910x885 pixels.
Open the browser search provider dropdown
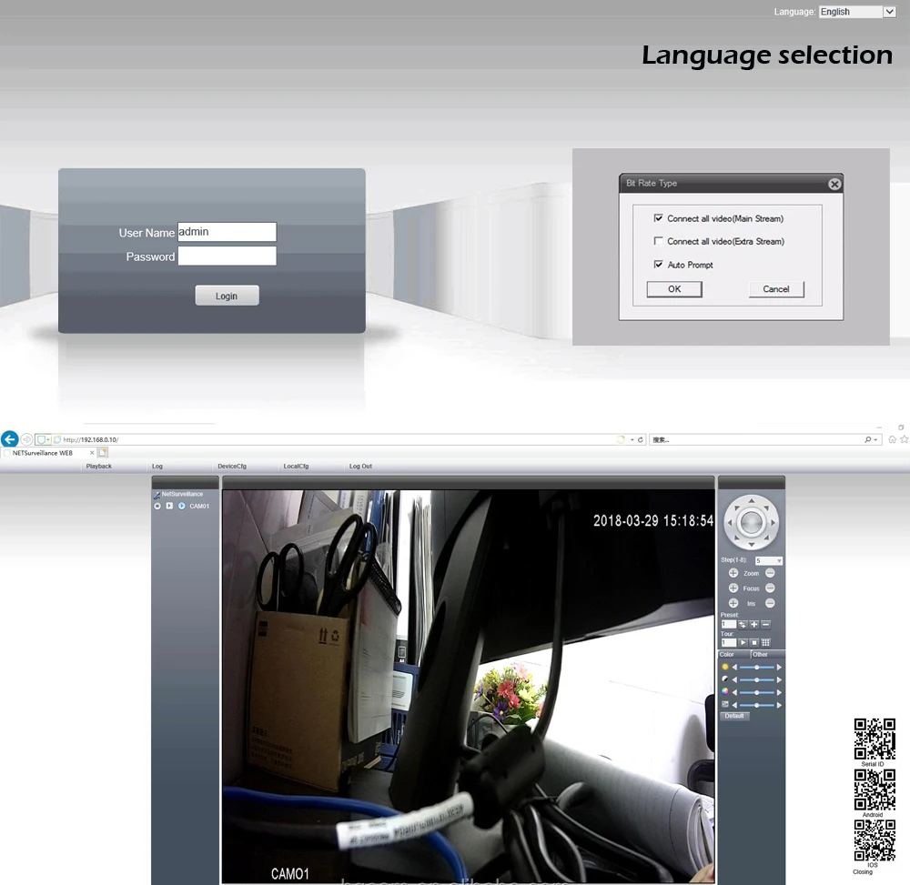875,439
